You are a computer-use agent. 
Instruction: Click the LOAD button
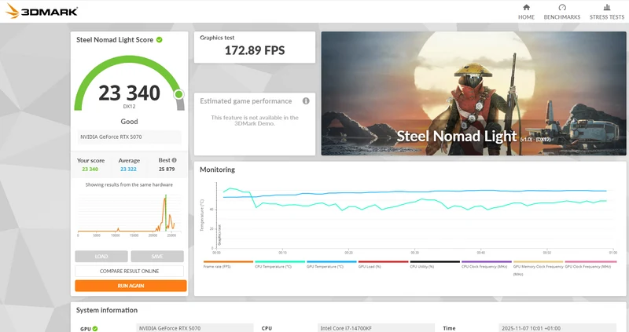[x=101, y=257]
